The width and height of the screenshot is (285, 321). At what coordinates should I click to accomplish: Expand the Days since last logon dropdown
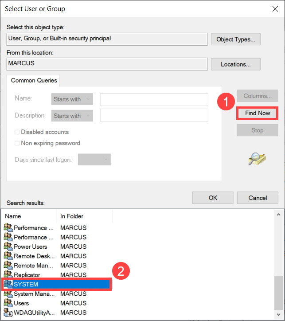(94, 160)
